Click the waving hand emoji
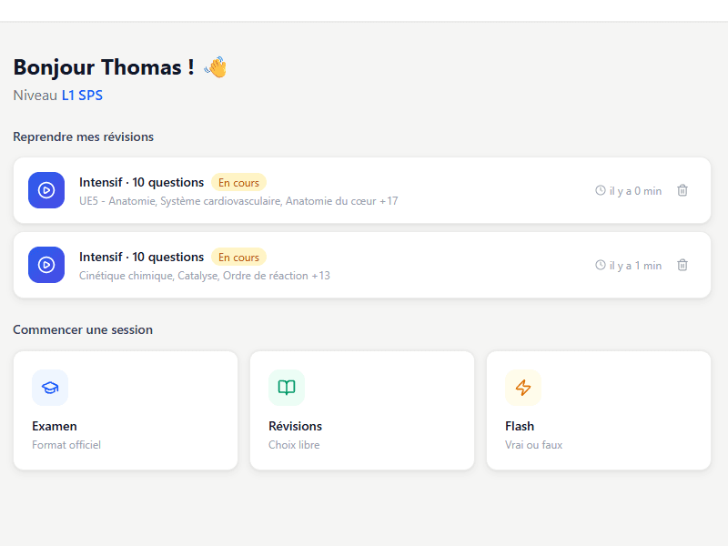728x546 pixels. click(x=216, y=67)
